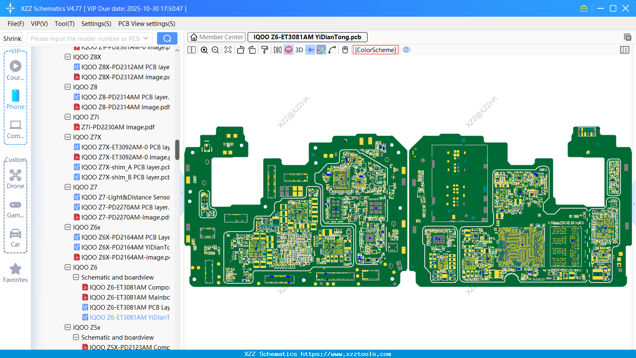
Task: Collapse the IQOO Z7X tree node
Action: point(68,137)
